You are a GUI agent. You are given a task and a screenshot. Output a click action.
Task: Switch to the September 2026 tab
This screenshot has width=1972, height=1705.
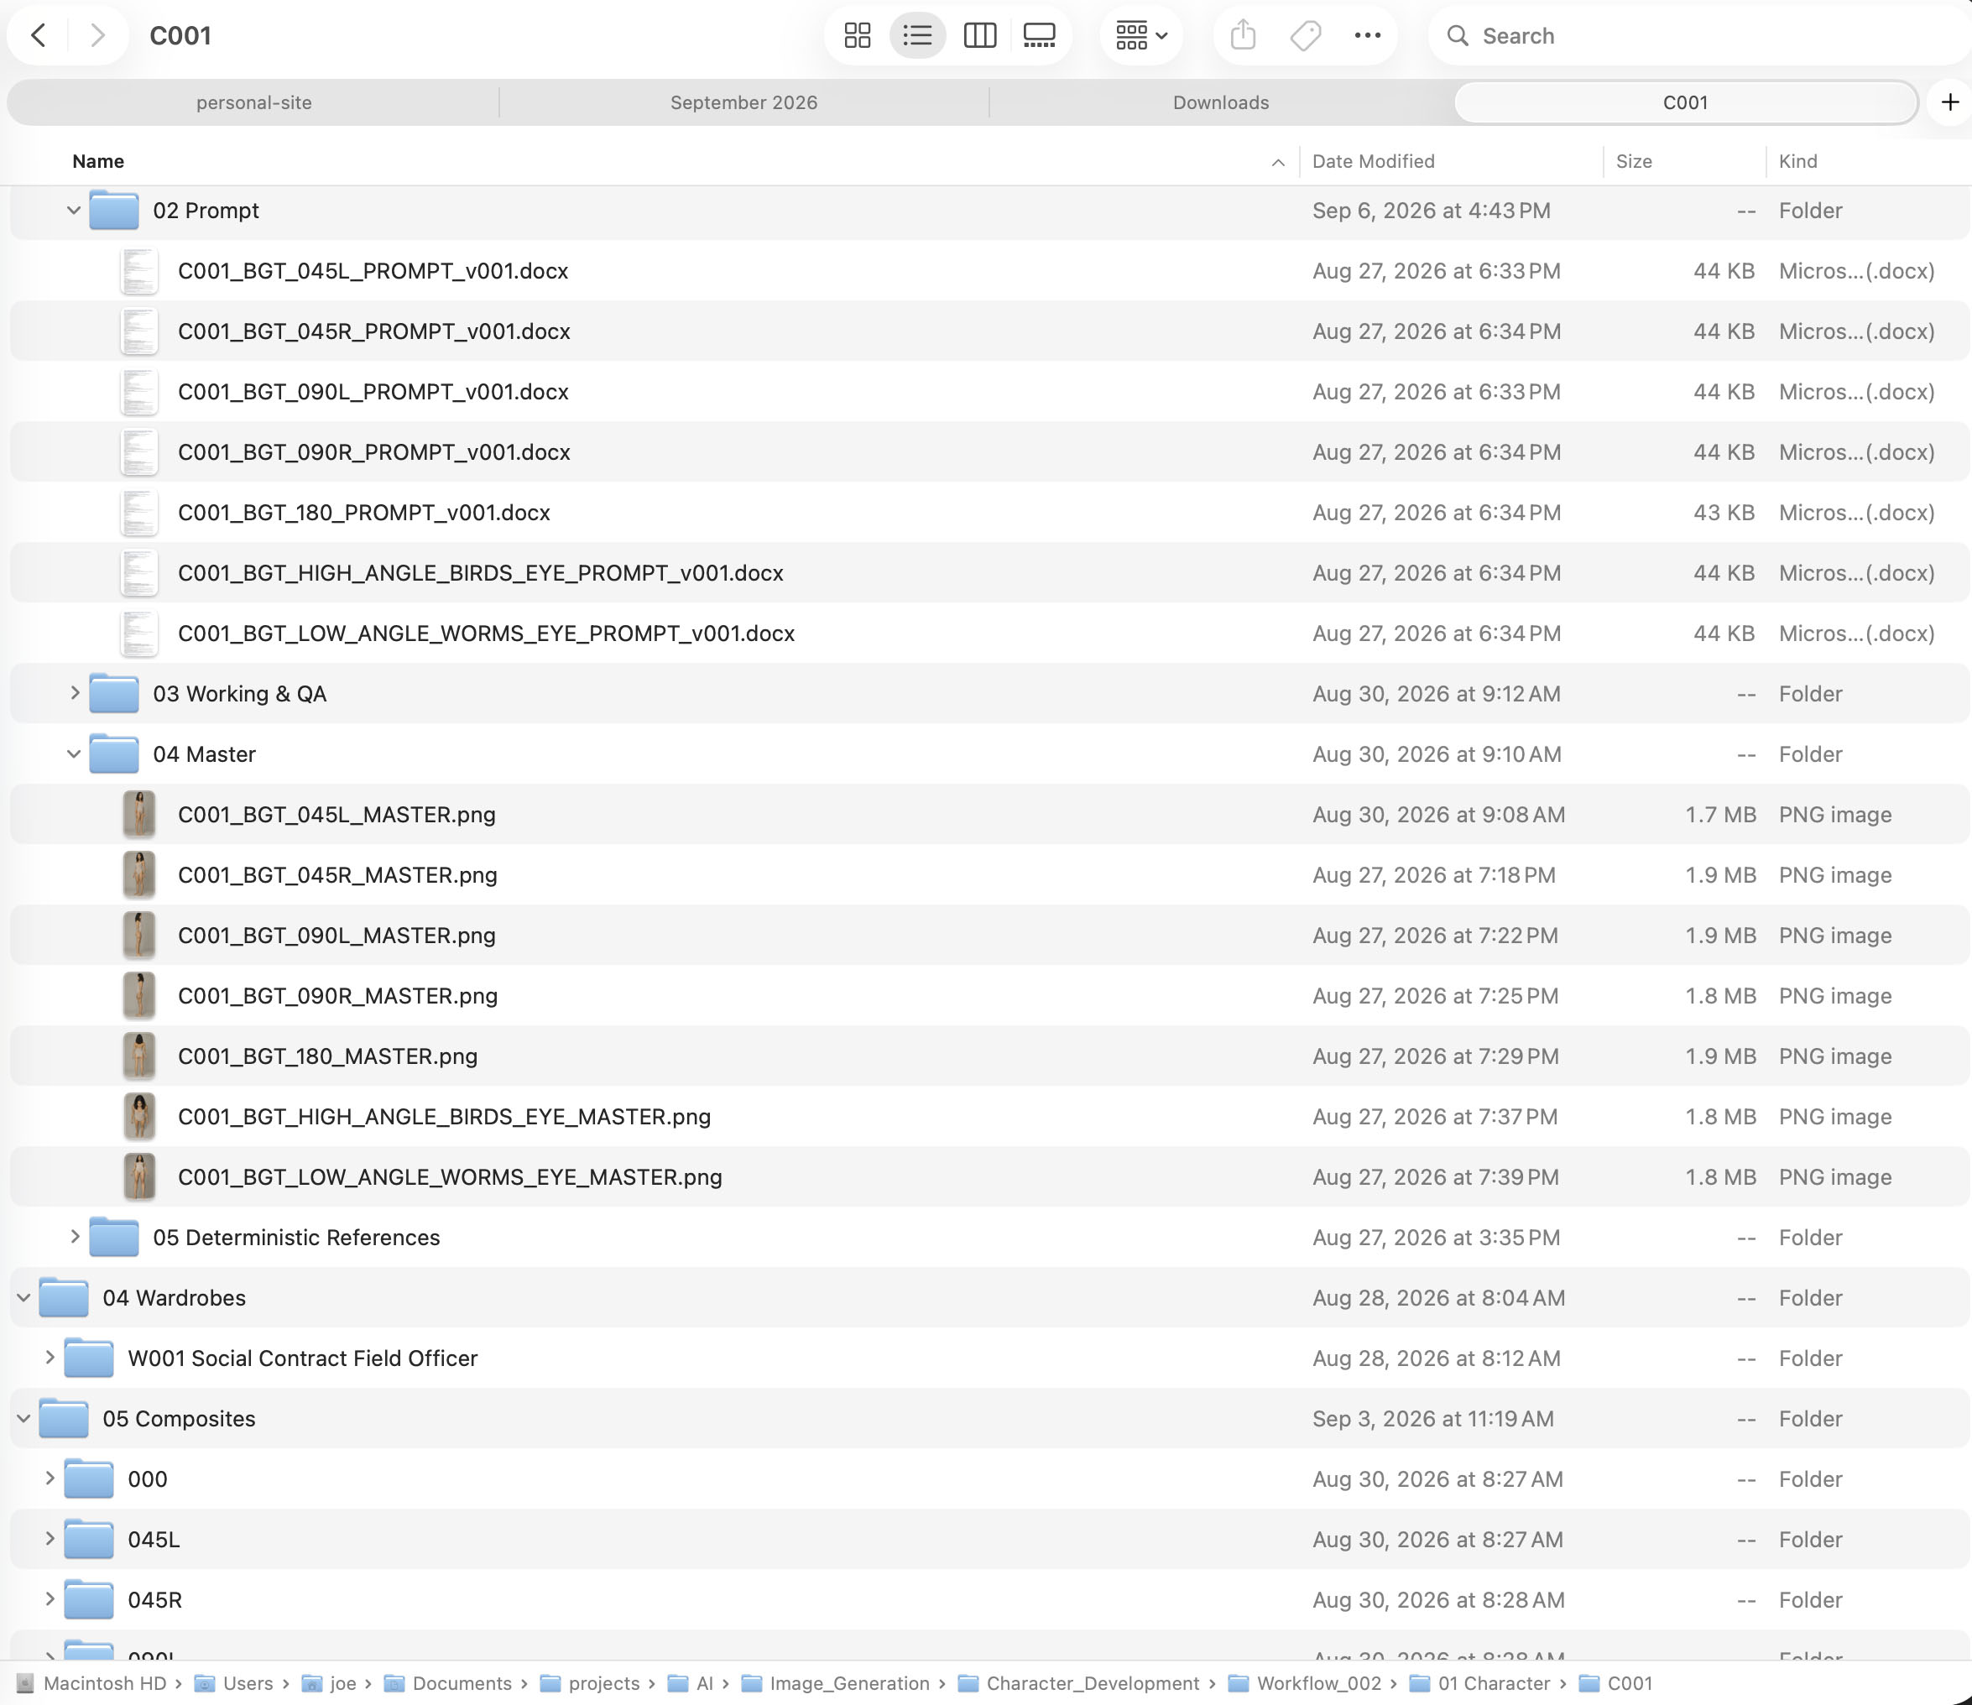click(743, 102)
